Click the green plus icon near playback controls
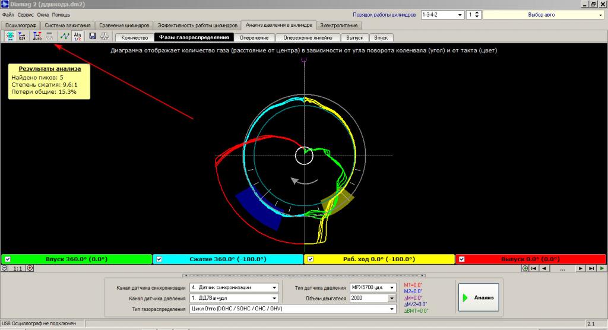Viewport: 608px width, 330px height. (x=525, y=268)
